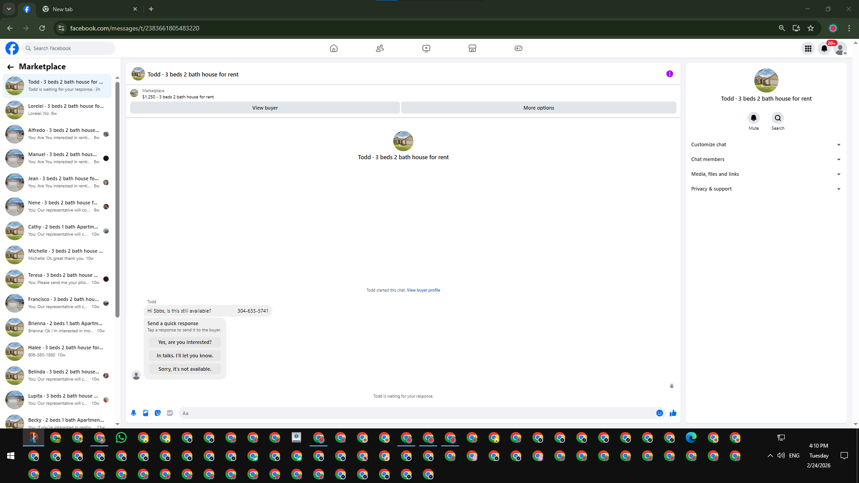The image size is (859, 483).
Task: Mute this conversation with bell icon
Action: (x=753, y=118)
